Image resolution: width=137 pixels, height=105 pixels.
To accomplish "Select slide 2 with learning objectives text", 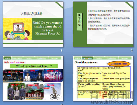I will [x=103, y=24].
